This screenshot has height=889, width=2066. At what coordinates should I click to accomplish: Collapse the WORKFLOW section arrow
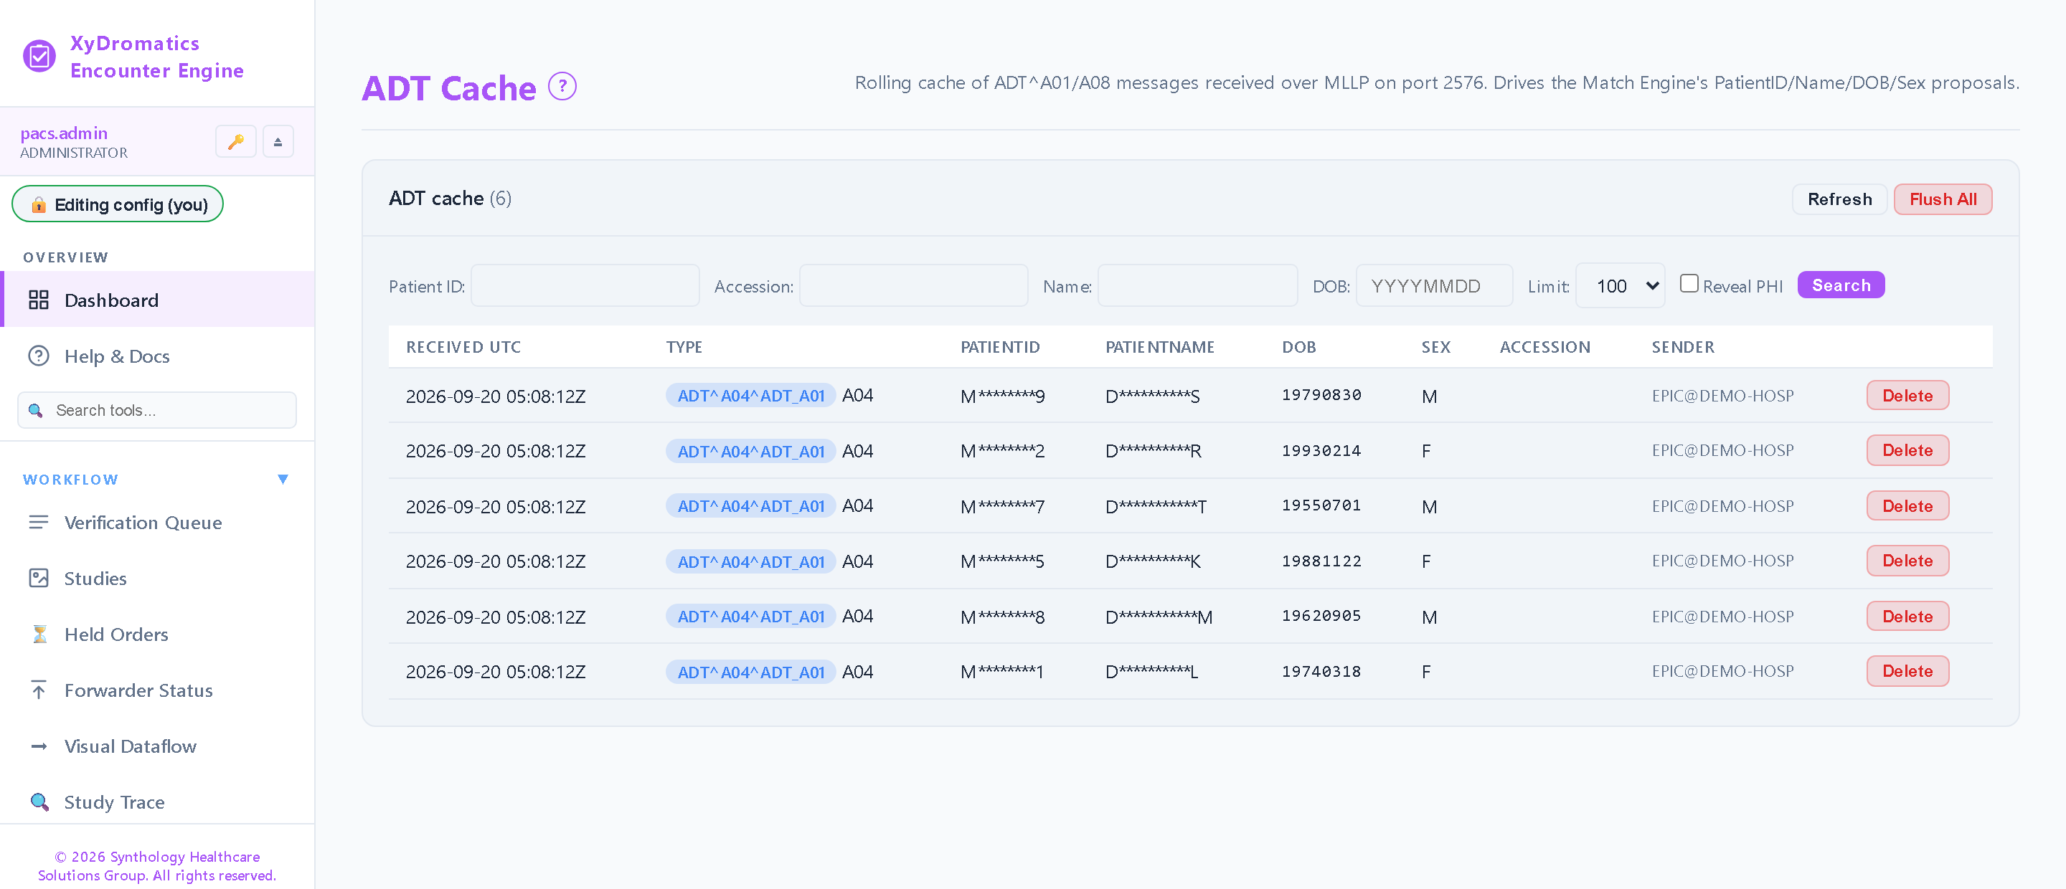(x=283, y=480)
